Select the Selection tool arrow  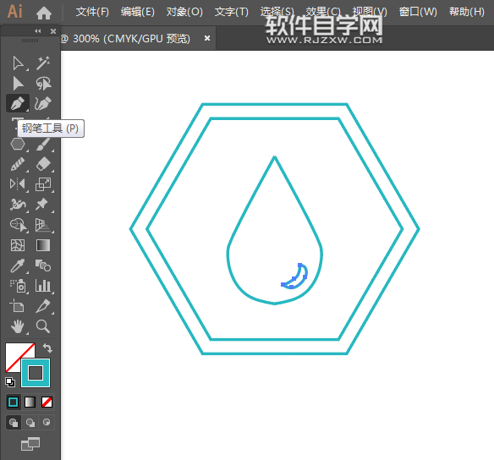click(18, 63)
